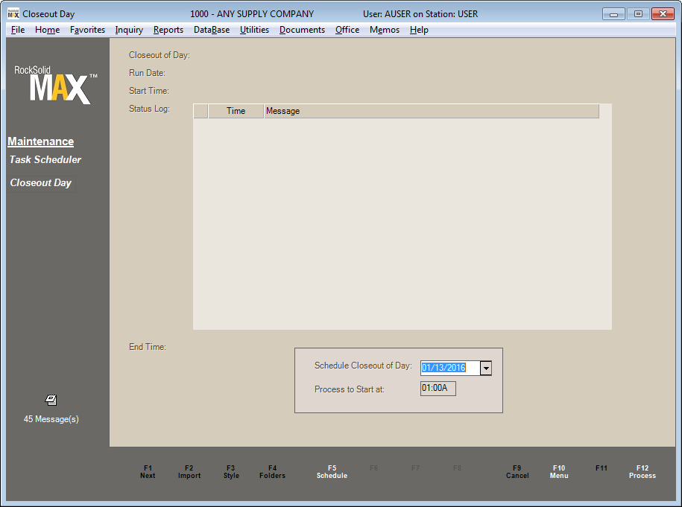Viewport: 682px width, 507px height.
Task: Click the F1 Next function button
Action: [148, 472]
